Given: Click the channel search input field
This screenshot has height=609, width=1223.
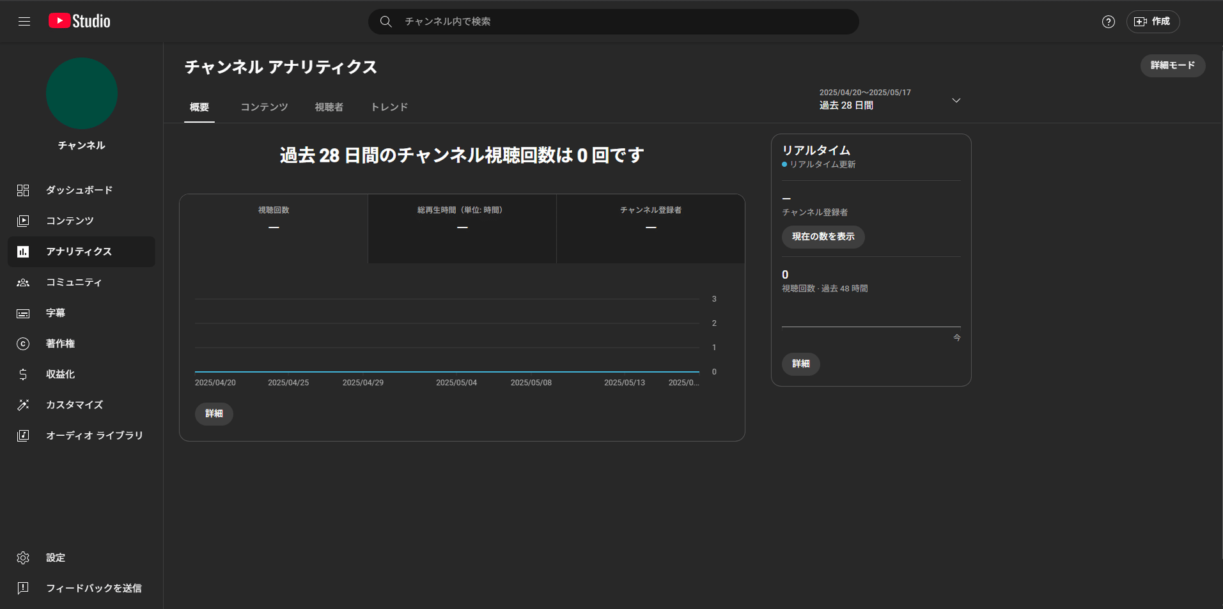Looking at the screenshot, I should click(x=612, y=21).
